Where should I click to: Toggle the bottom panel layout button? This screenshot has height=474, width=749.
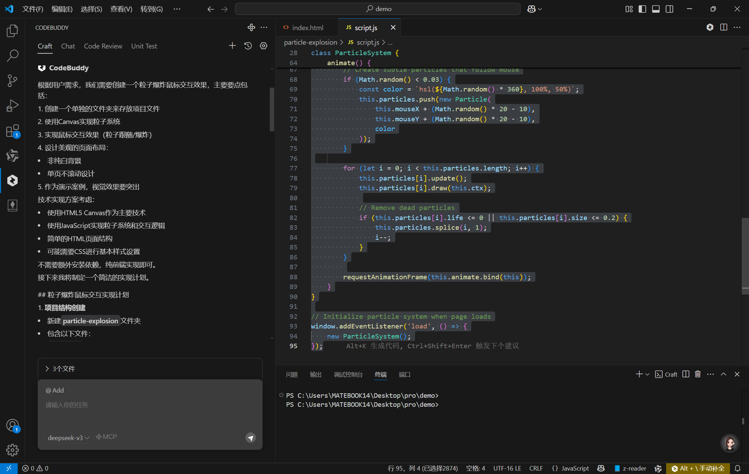click(656, 9)
